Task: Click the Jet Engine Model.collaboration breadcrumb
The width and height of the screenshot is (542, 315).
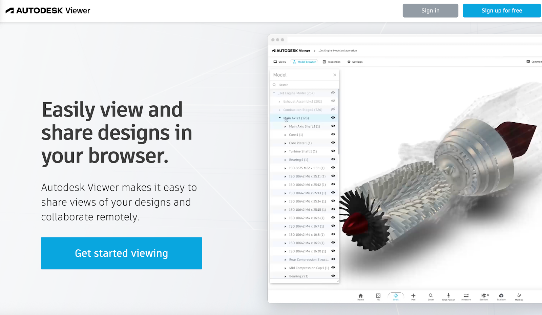Action: click(x=338, y=51)
